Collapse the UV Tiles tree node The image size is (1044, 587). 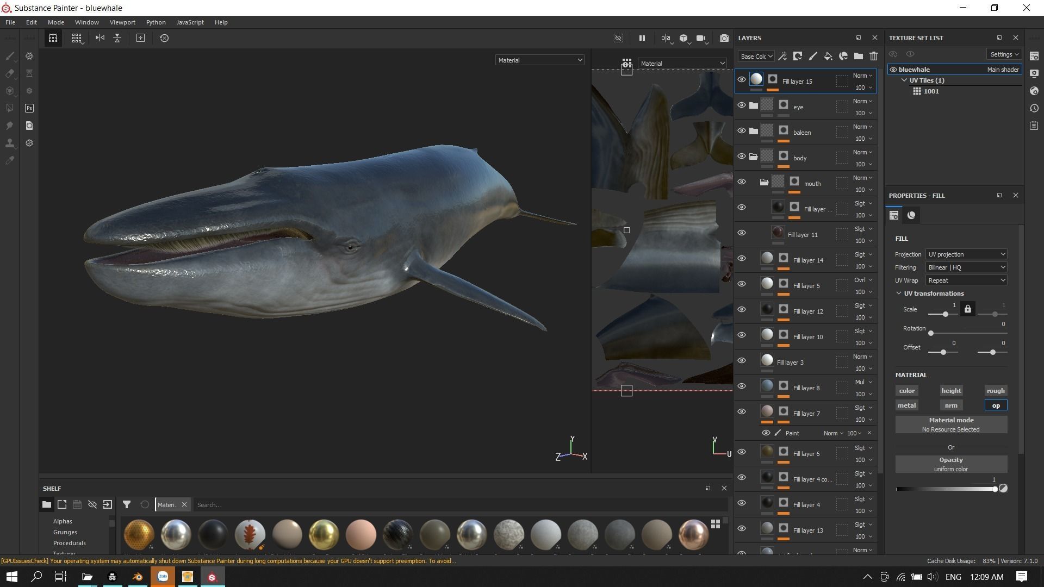pyautogui.click(x=904, y=80)
